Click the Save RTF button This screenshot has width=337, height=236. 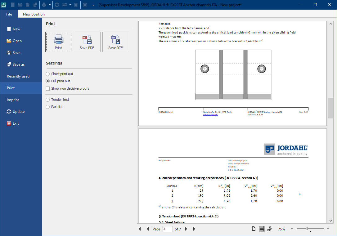point(116,42)
